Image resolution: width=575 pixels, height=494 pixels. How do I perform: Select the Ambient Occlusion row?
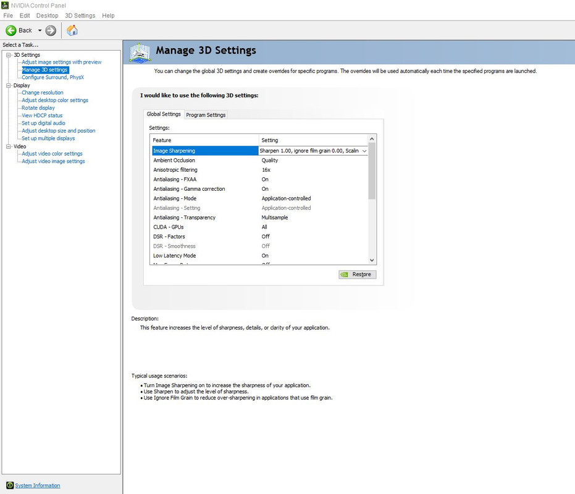click(x=260, y=161)
